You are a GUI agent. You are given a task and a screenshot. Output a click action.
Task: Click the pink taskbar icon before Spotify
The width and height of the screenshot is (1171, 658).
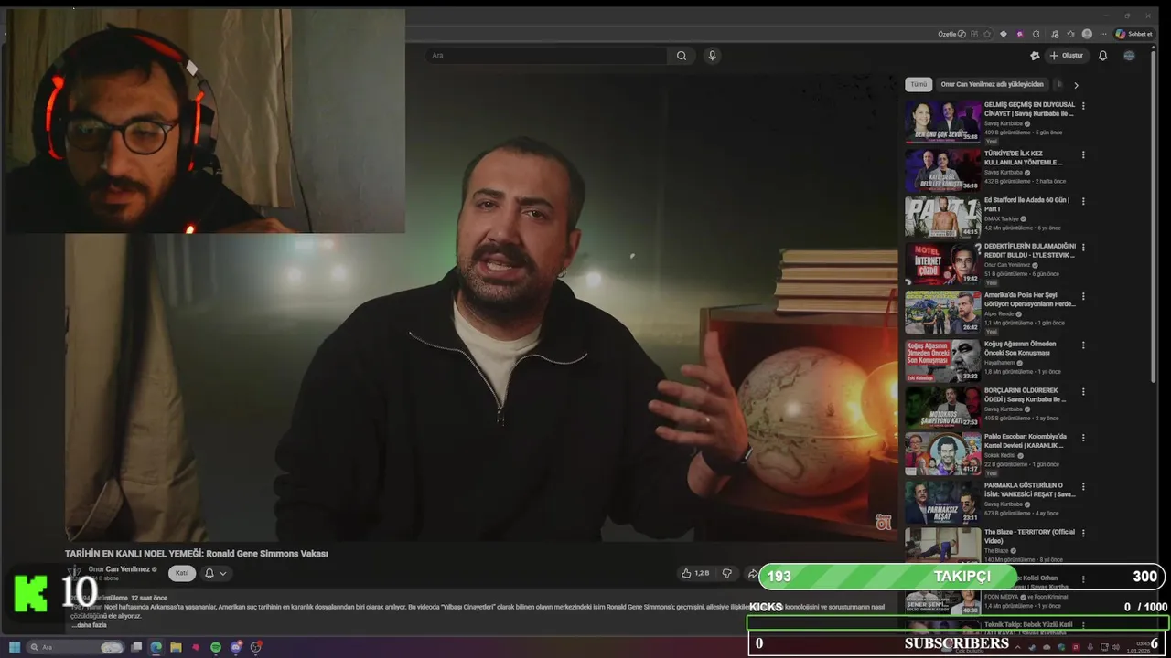click(196, 647)
